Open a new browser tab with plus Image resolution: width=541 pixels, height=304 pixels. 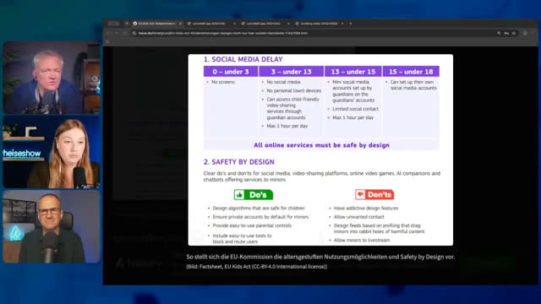pyautogui.click(x=351, y=24)
